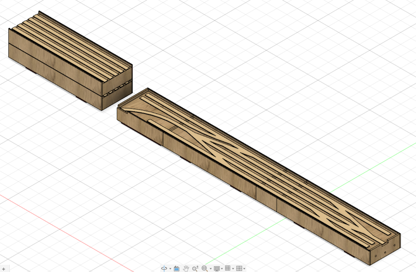Click the plus button in bottom-left corner
This screenshot has width=416, height=272.
click(x=4, y=269)
